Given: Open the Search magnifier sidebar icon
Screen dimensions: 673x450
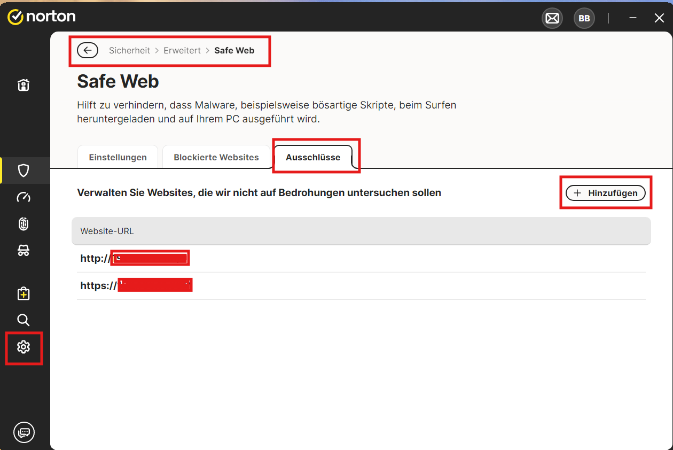Looking at the screenshot, I should (x=24, y=320).
